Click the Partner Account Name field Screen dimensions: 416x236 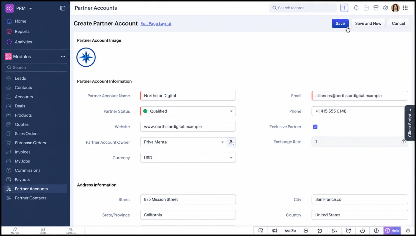tap(188, 96)
